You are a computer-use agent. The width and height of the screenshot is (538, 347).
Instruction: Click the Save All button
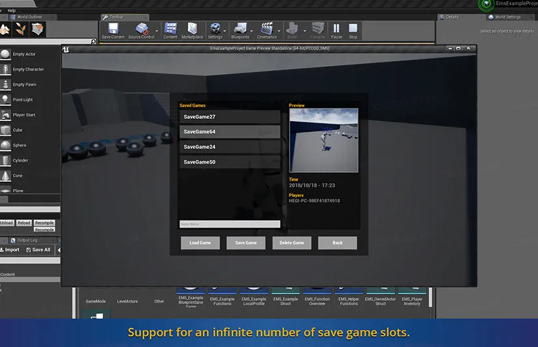pos(38,250)
